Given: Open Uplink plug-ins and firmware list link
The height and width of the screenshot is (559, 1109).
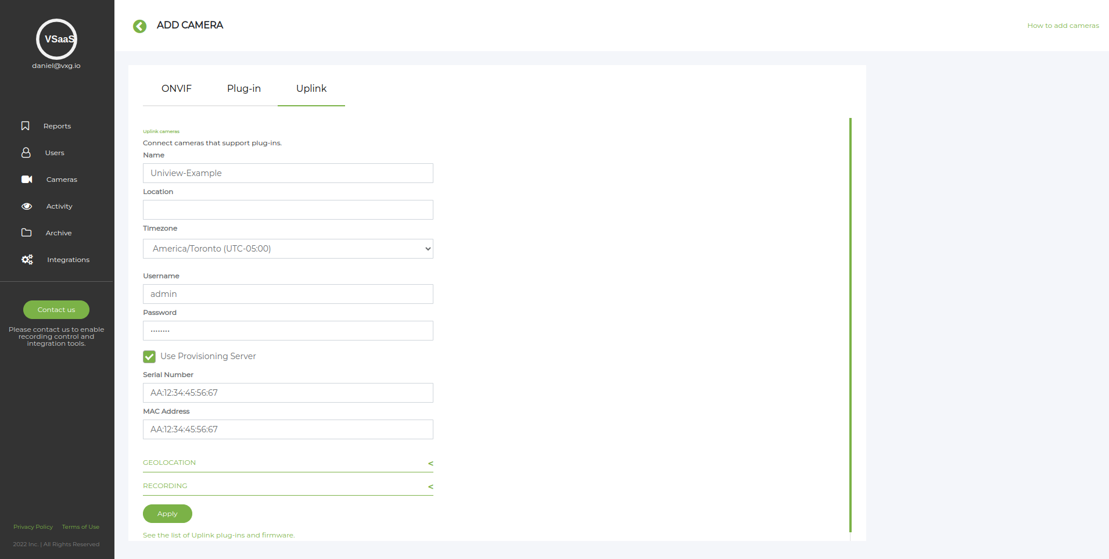Looking at the screenshot, I should [218, 535].
